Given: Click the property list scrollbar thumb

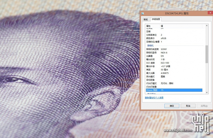Looking at the screenshot, I should pos(207,54).
